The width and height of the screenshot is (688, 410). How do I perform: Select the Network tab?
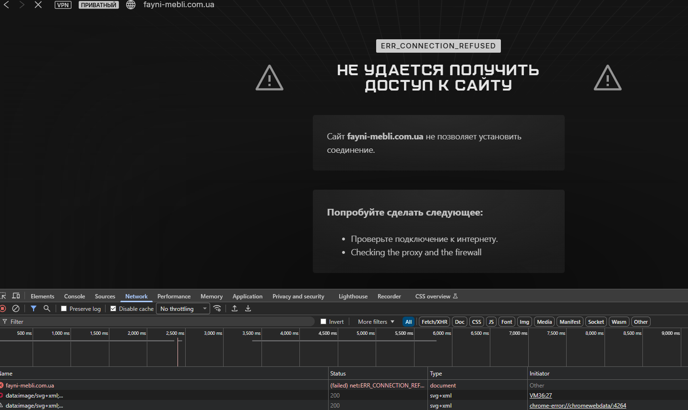pos(136,296)
